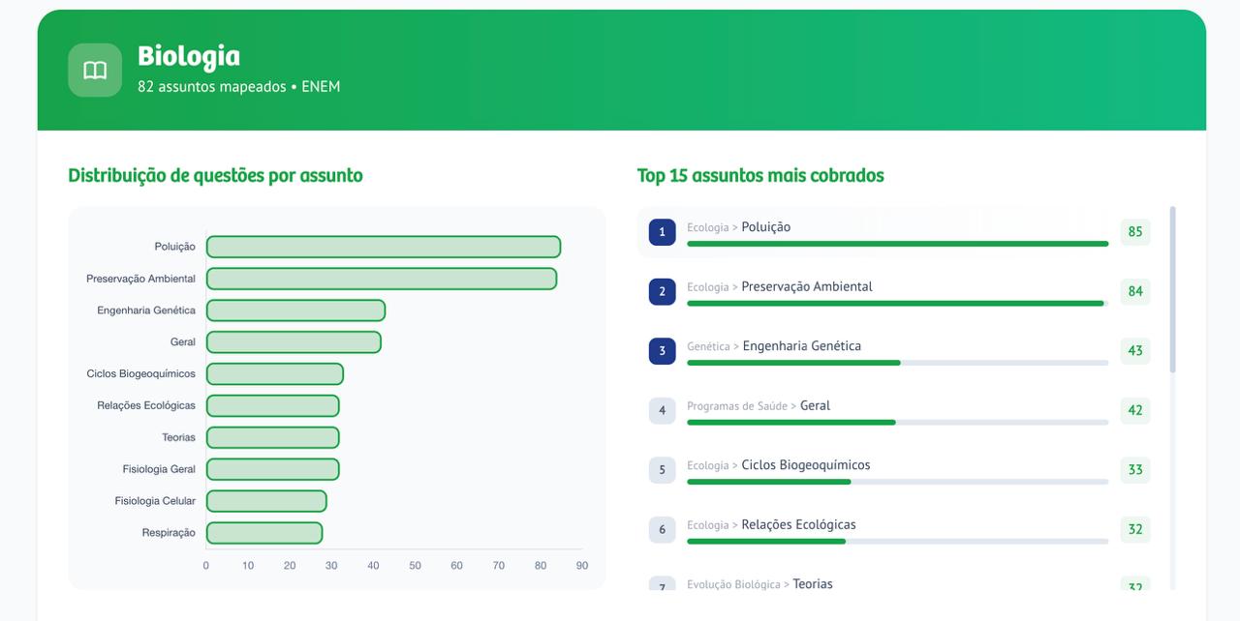Image resolution: width=1240 pixels, height=621 pixels.
Task: Click the Poluição bar in the chart
Action: [383, 246]
